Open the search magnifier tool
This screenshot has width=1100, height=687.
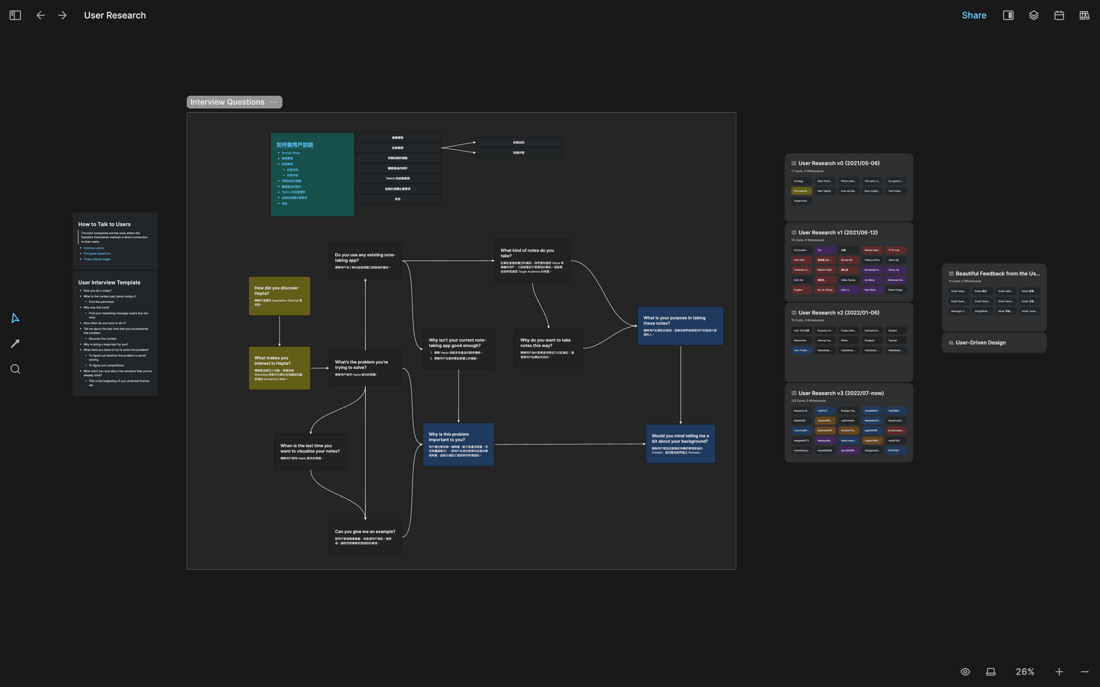click(x=15, y=369)
